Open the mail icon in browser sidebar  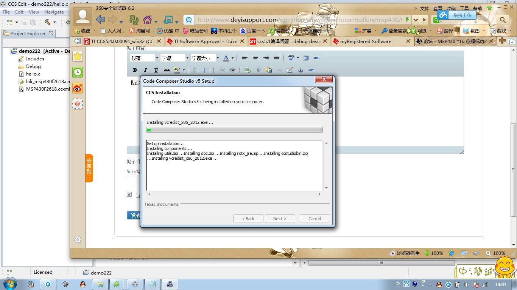(78, 104)
